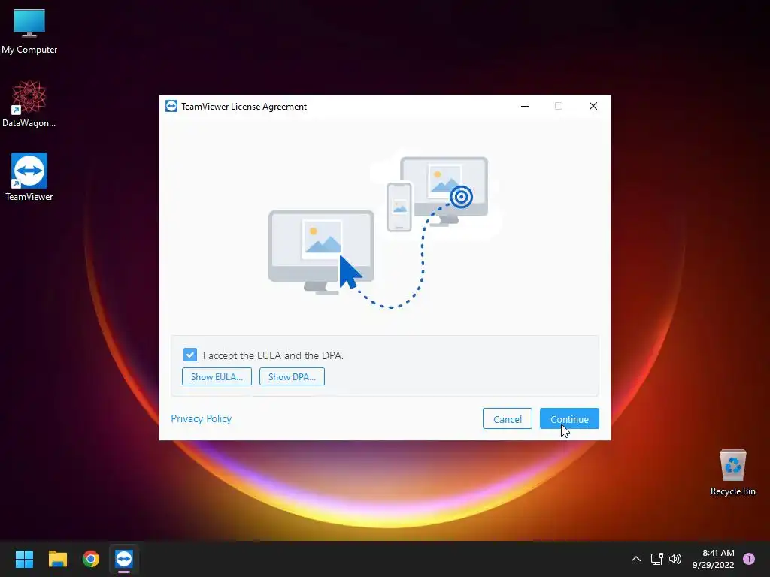This screenshot has height=577, width=770.
Task: Open the network status tray icon
Action: coord(656,559)
